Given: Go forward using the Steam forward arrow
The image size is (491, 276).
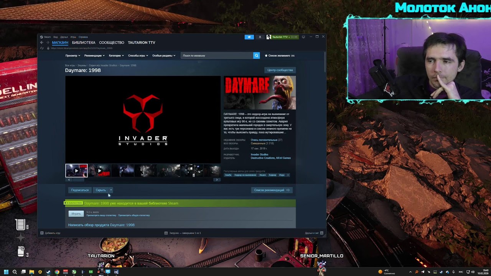Looking at the screenshot, I should coord(48,43).
